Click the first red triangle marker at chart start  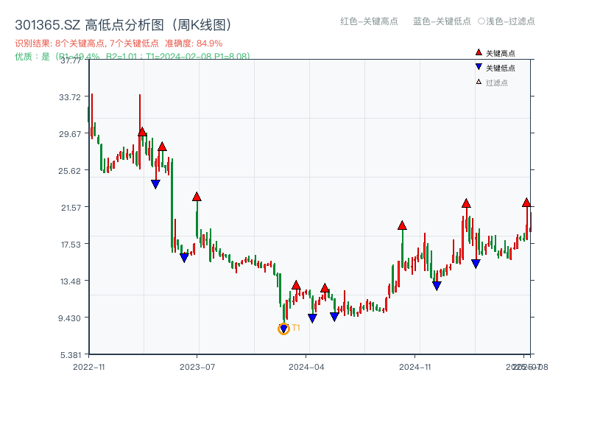click(x=141, y=133)
